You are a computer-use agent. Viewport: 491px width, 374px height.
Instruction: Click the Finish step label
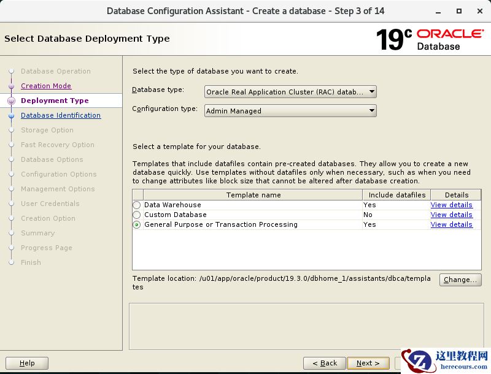point(31,262)
